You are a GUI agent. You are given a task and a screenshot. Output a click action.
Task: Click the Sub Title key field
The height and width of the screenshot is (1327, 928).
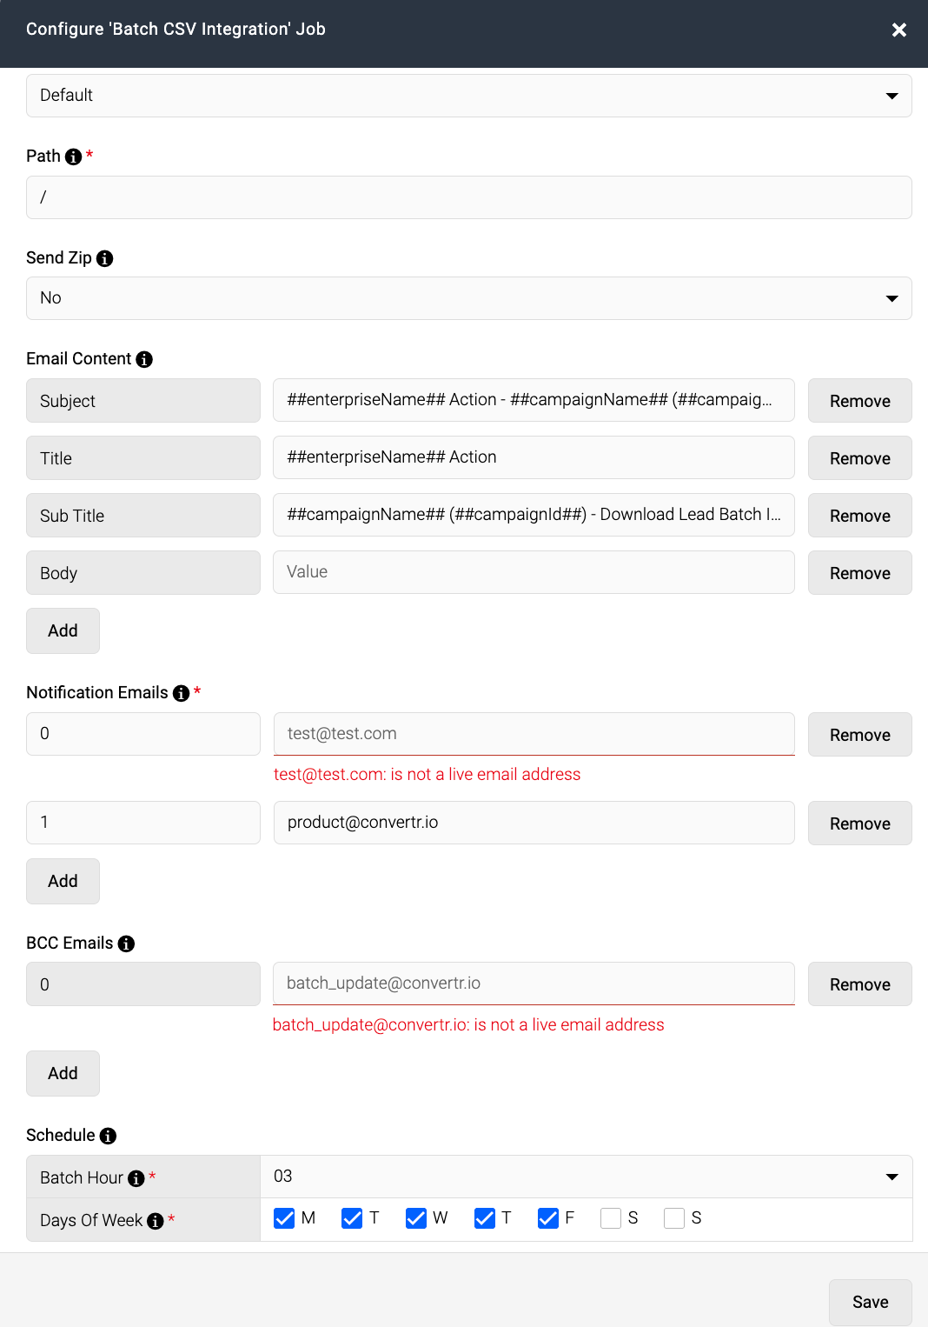tap(143, 516)
